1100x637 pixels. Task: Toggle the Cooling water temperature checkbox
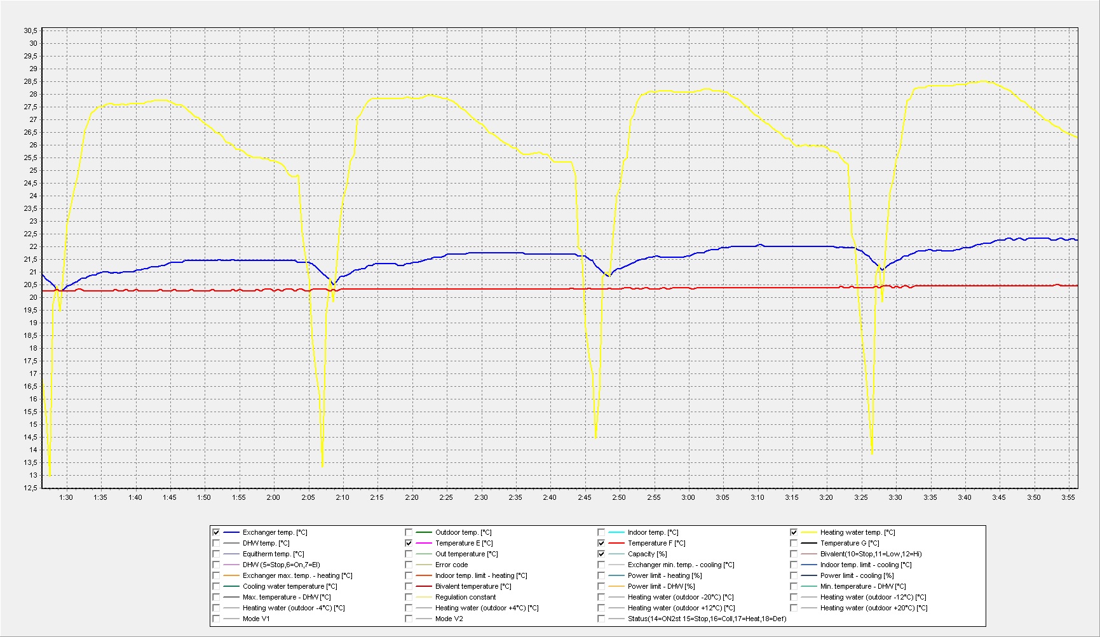coord(216,586)
